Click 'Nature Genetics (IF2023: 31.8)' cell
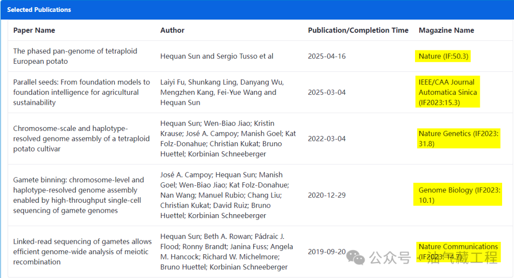 pos(459,139)
